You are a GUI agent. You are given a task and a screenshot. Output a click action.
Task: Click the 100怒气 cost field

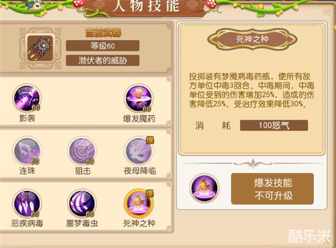(274, 125)
